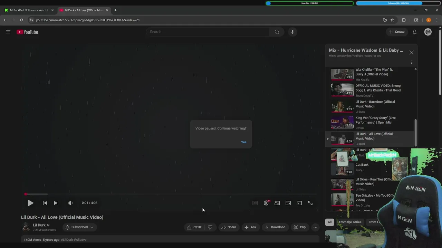Screen dimensions: 442x248
Task: Confirm Yes to continue watching
Action: point(244,142)
